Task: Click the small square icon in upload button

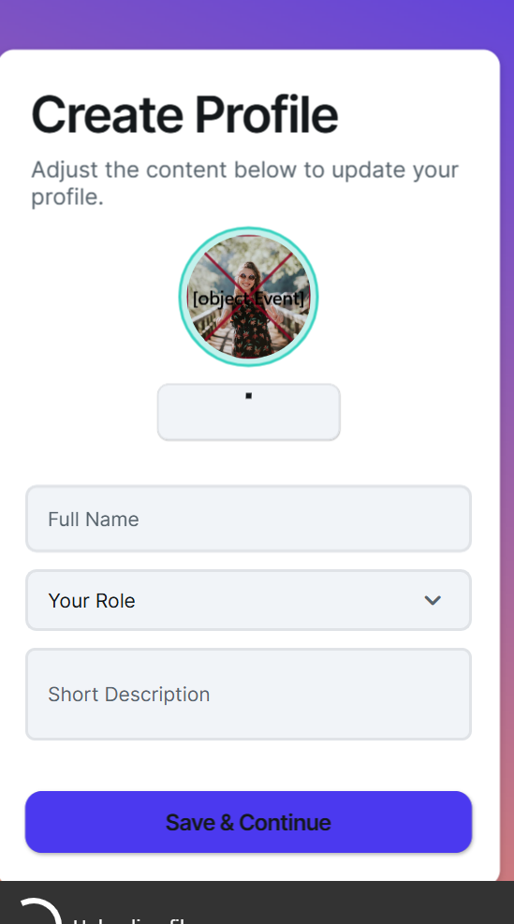Action: [x=249, y=396]
